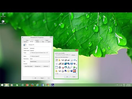Open the taskbar clock and date

(x=128, y=85)
